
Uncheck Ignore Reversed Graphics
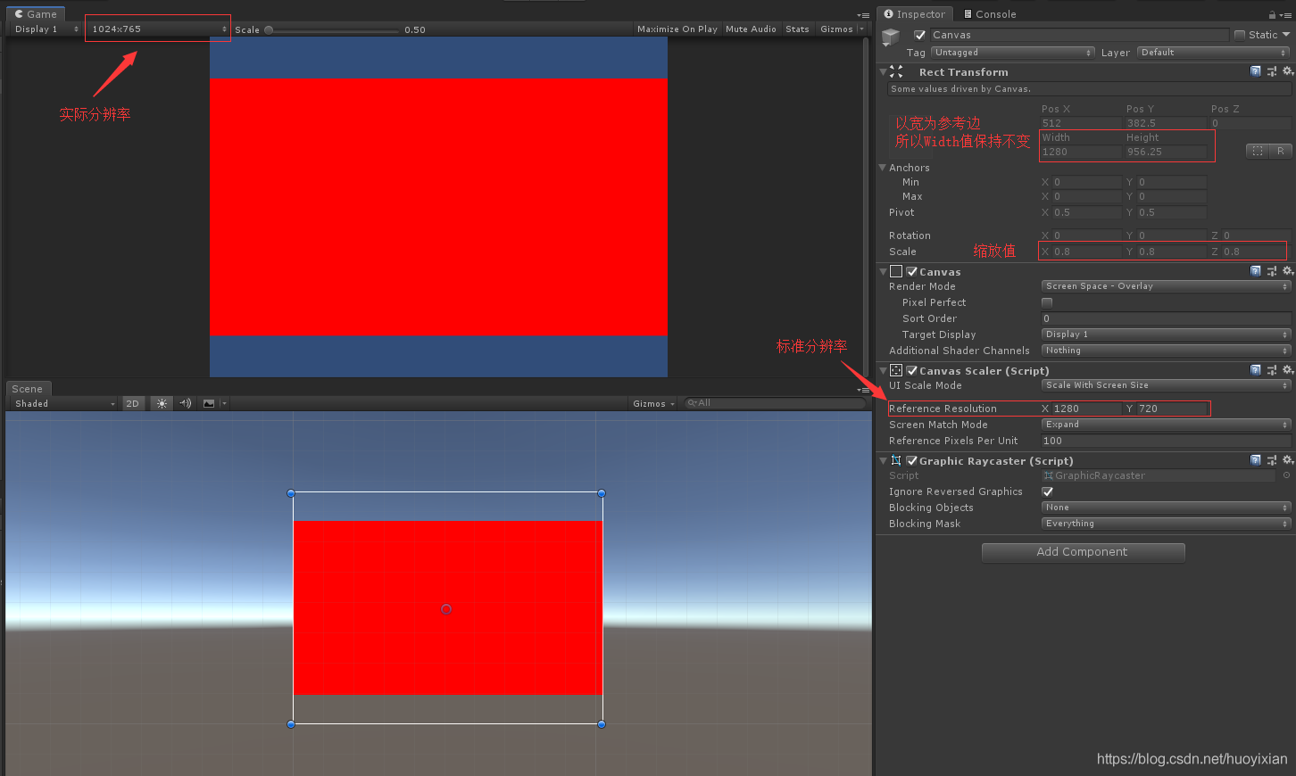[1047, 491]
